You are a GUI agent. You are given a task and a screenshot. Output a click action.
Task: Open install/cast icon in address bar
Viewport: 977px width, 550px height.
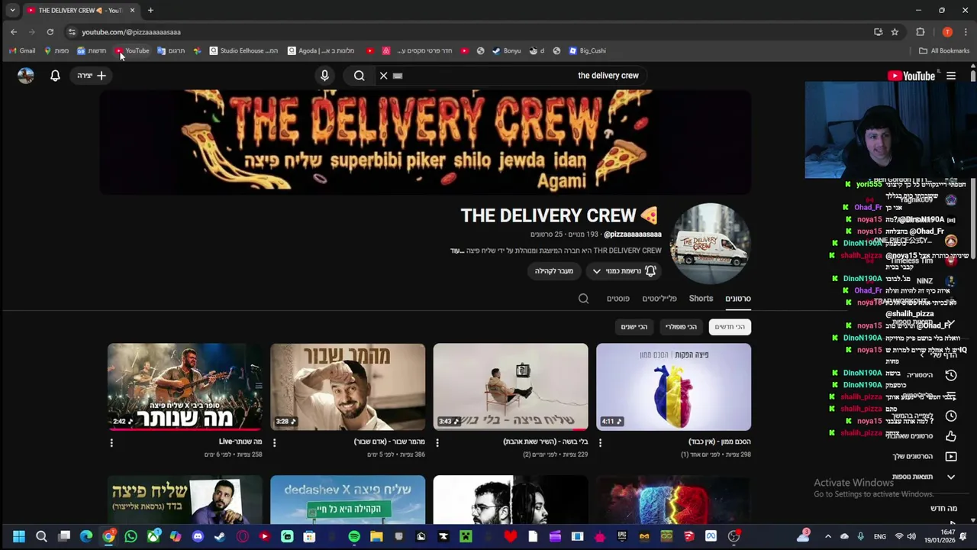tap(878, 32)
